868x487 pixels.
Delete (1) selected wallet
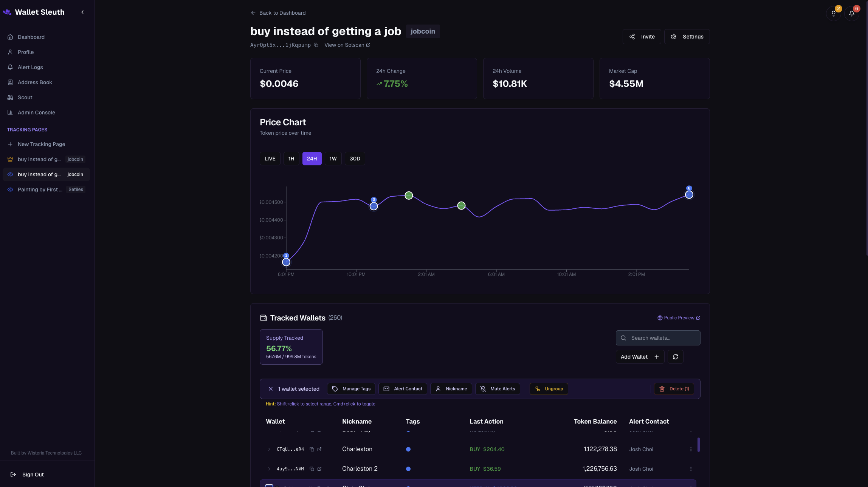coord(674,389)
